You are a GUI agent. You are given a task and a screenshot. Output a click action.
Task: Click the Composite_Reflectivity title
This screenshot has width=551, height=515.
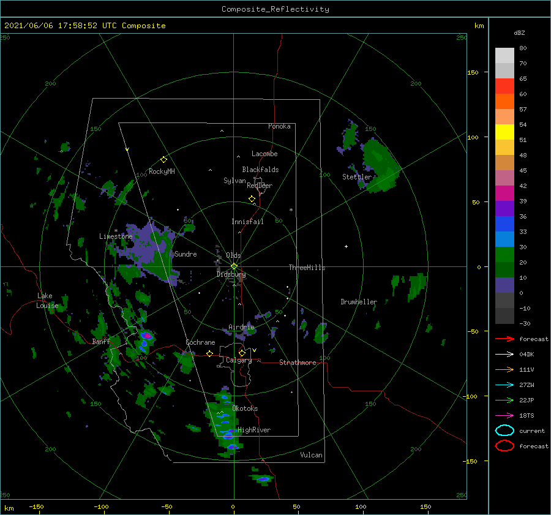coord(275,9)
